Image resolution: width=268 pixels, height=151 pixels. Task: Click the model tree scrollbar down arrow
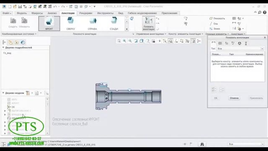(x=47, y=133)
